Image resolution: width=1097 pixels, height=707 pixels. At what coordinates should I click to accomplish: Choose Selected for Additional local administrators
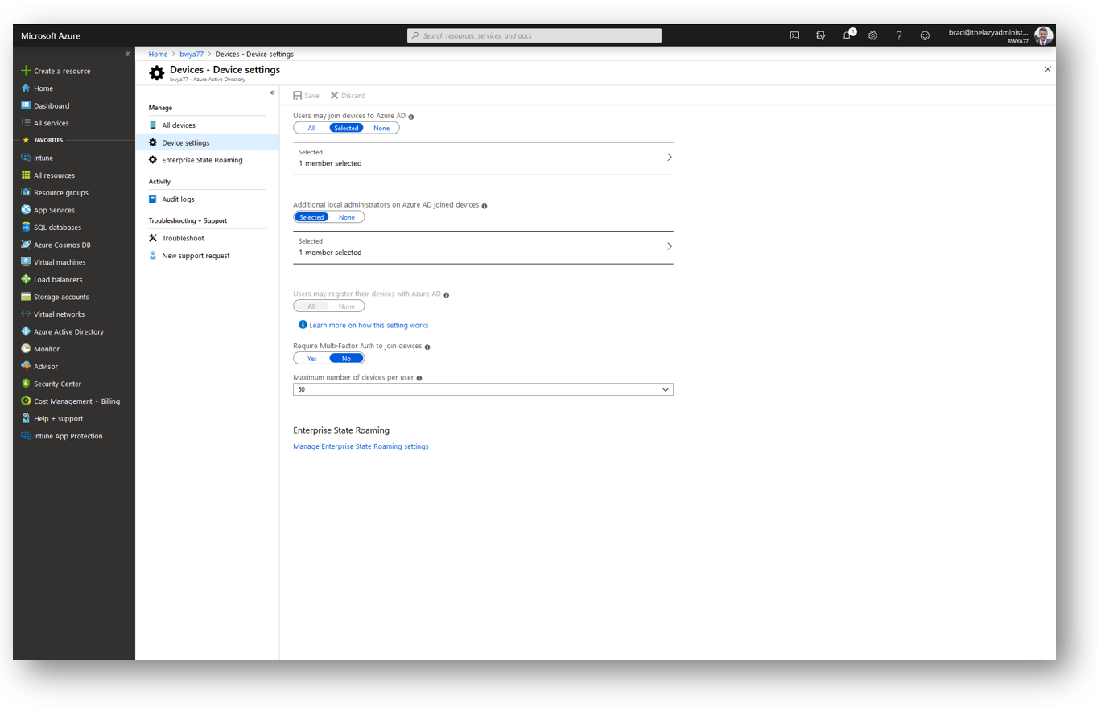[x=311, y=217]
